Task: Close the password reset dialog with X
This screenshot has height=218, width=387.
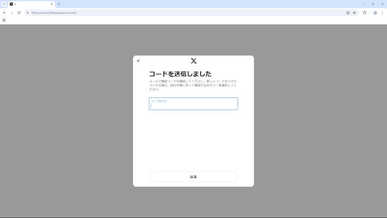Action: [x=138, y=61]
